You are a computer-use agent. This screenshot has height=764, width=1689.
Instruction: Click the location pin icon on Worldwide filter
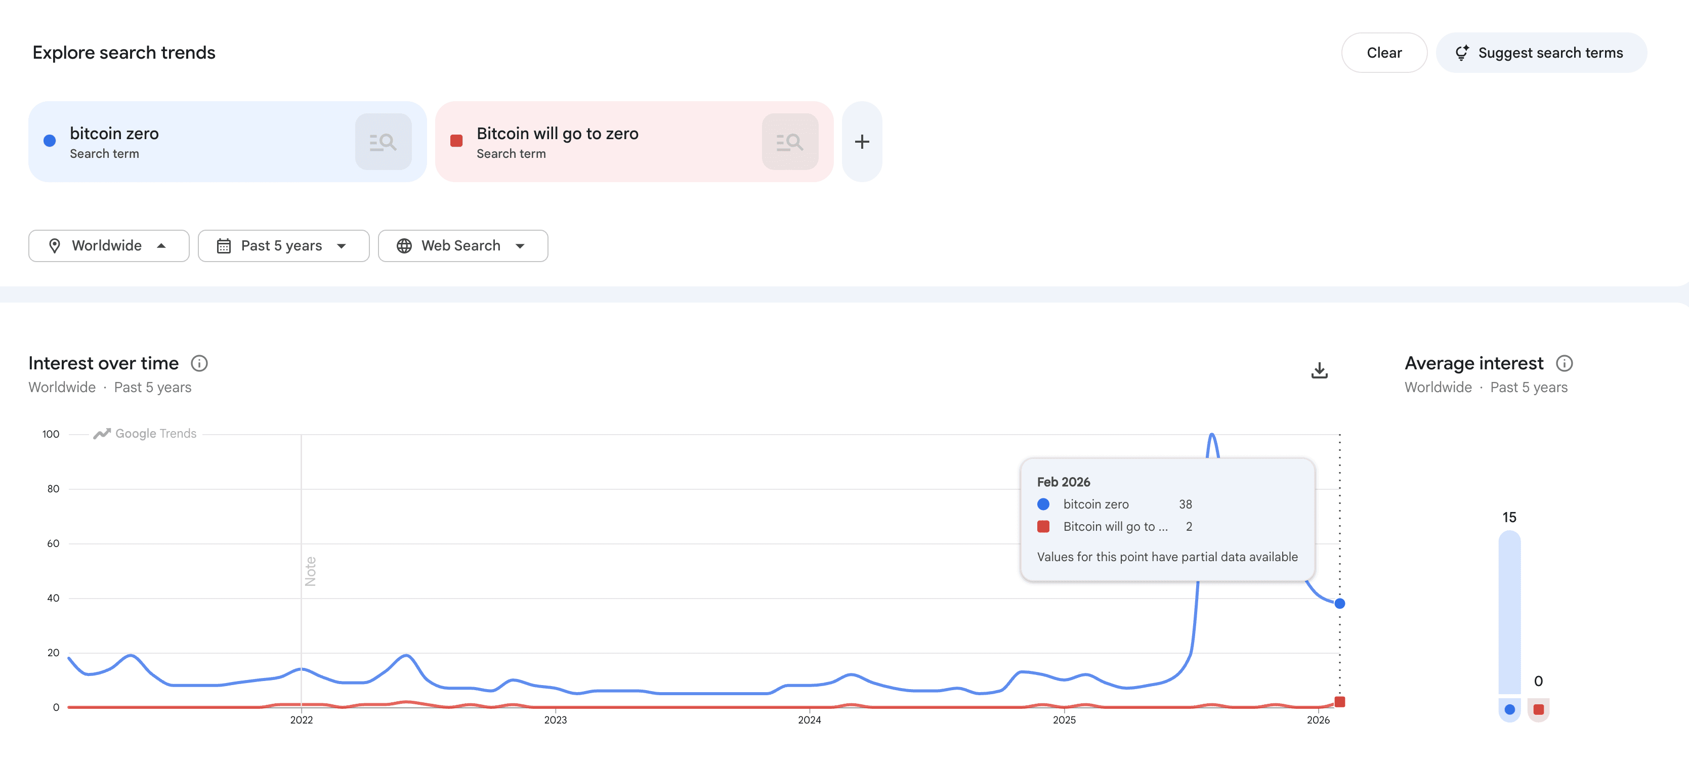55,245
